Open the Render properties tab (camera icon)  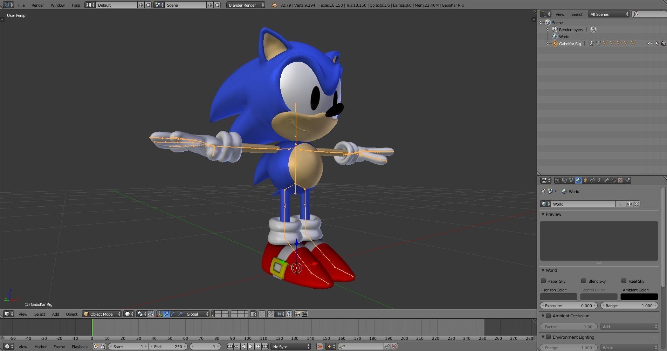557,180
